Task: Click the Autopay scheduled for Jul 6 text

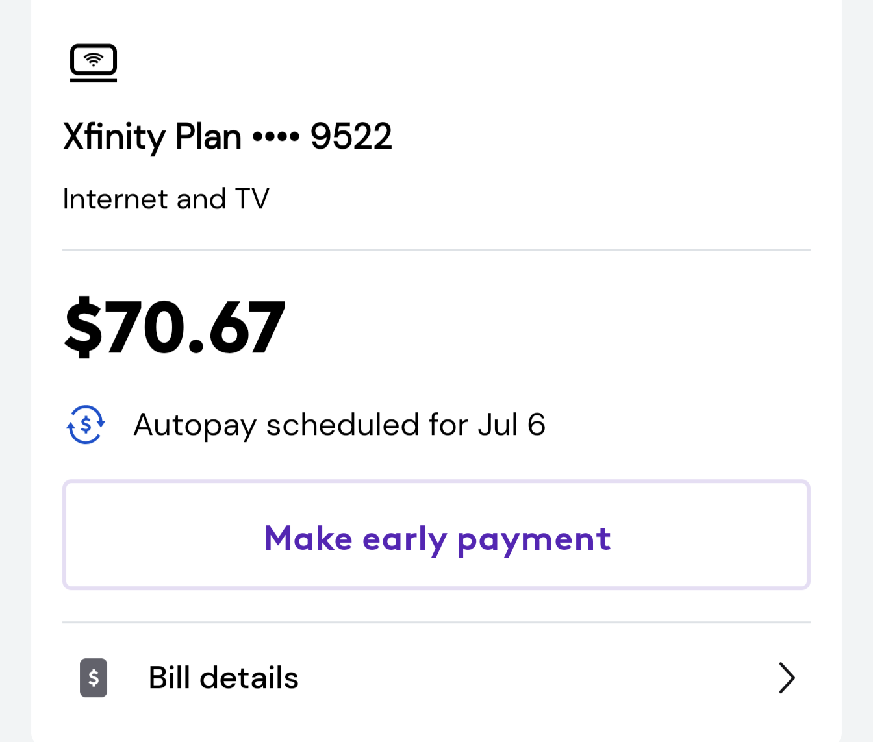Action: point(339,425)
